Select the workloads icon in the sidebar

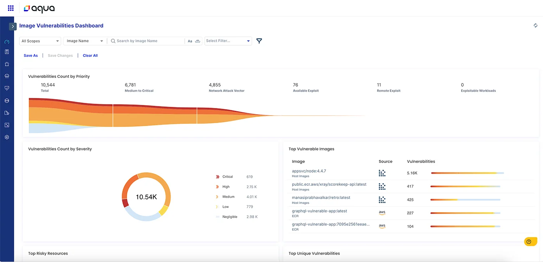7,76
